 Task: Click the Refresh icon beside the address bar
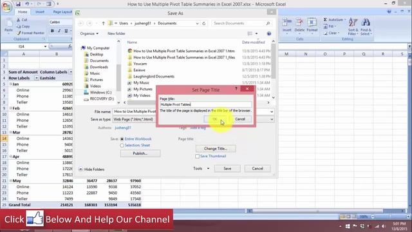[x=203, y=23]
